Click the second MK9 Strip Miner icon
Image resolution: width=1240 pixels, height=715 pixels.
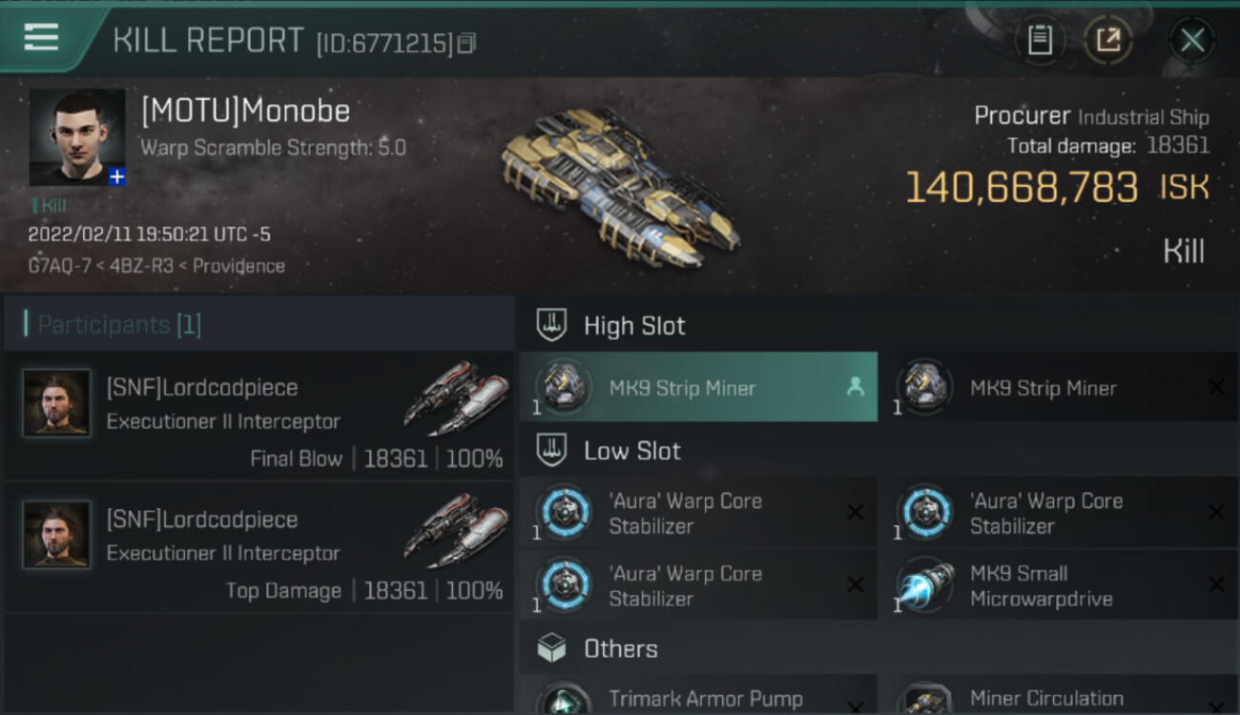click(923, 387)
